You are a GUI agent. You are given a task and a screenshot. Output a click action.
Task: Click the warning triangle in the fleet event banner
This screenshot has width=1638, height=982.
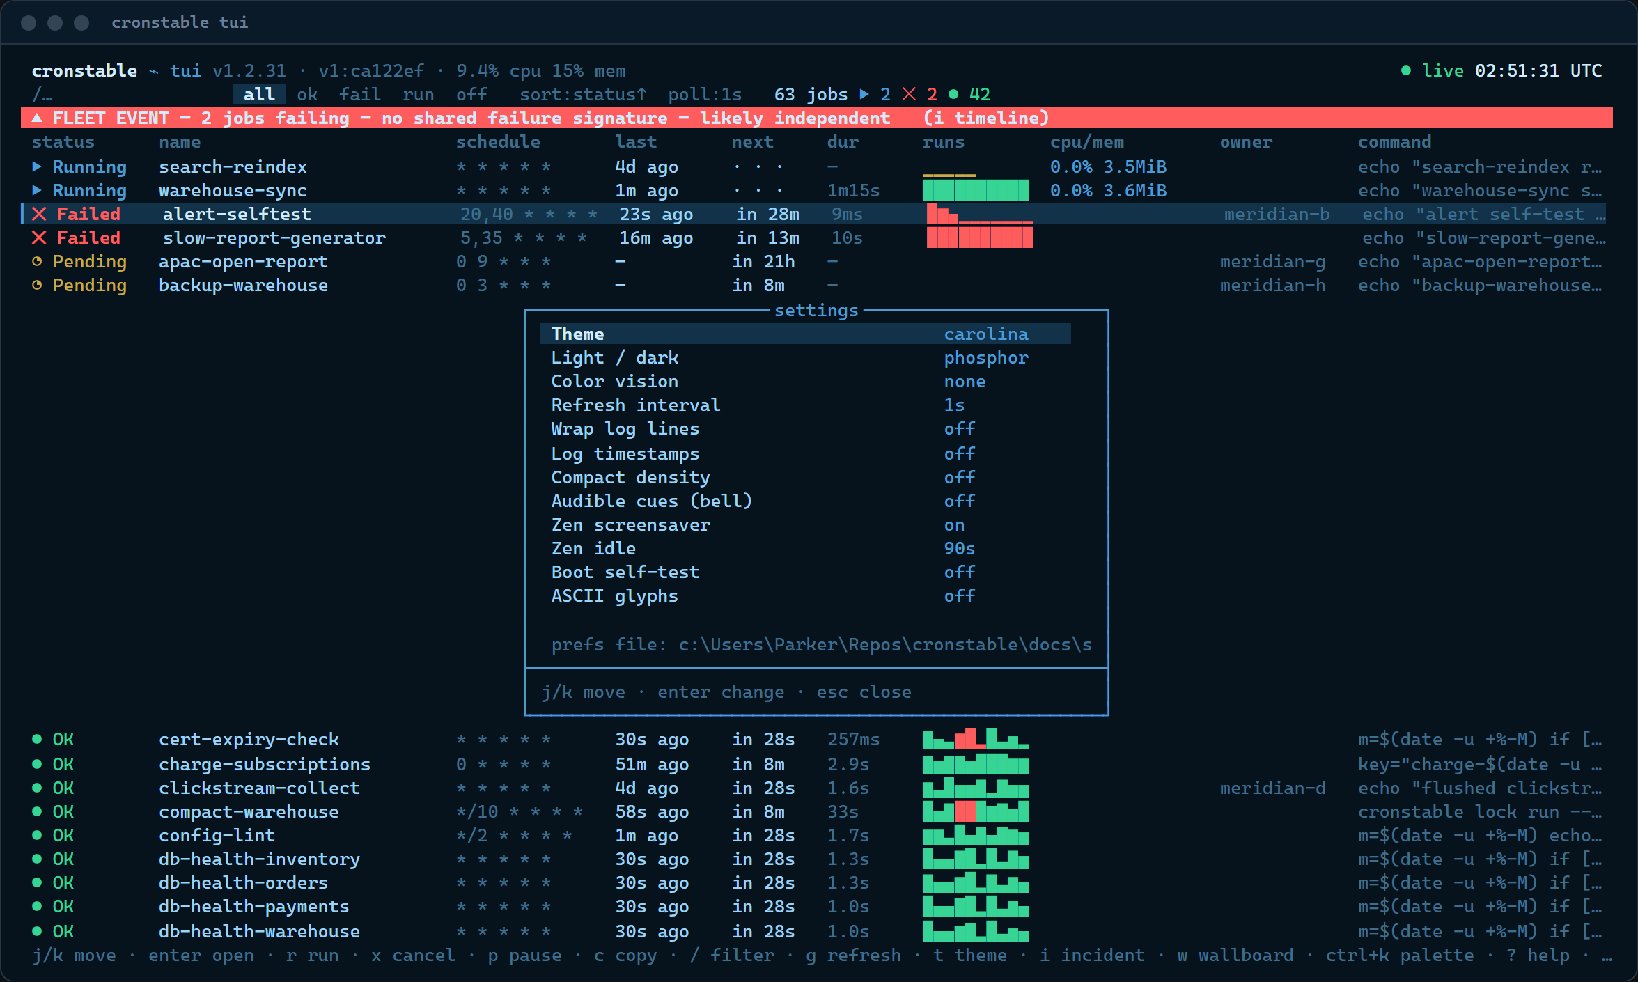coord(37,118)
